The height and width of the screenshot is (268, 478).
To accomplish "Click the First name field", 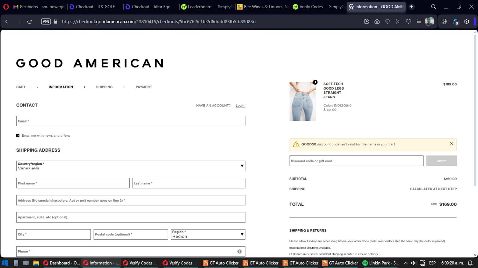I will 73,183.
